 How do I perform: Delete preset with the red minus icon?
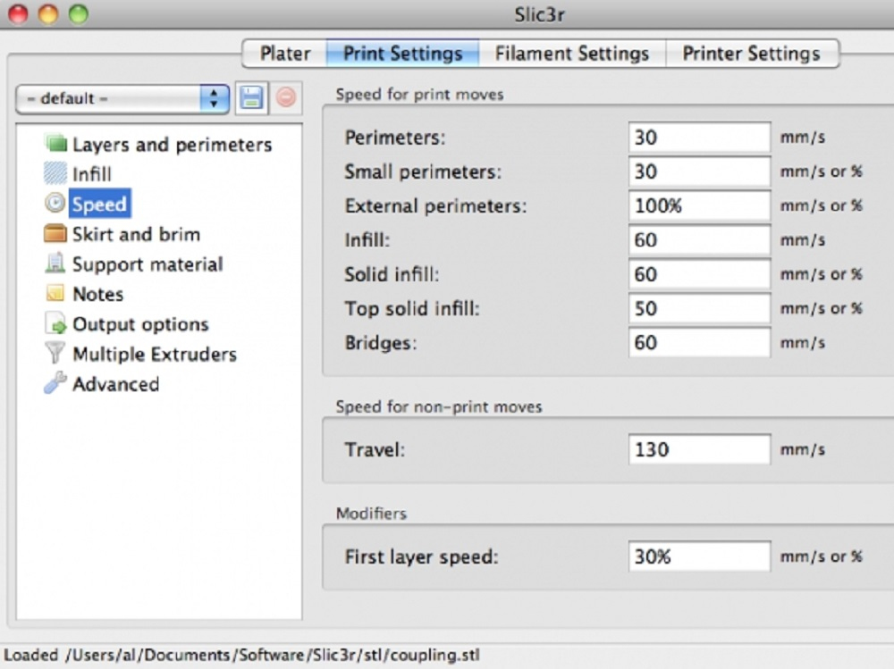click(x=286, y=98)
